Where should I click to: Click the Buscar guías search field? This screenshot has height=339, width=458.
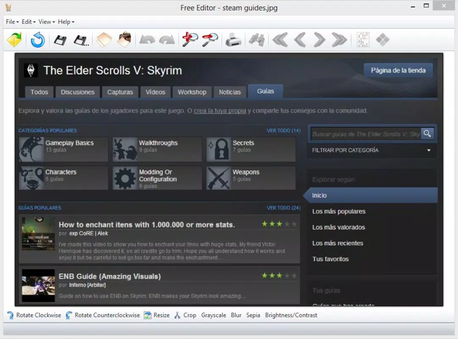366,134
